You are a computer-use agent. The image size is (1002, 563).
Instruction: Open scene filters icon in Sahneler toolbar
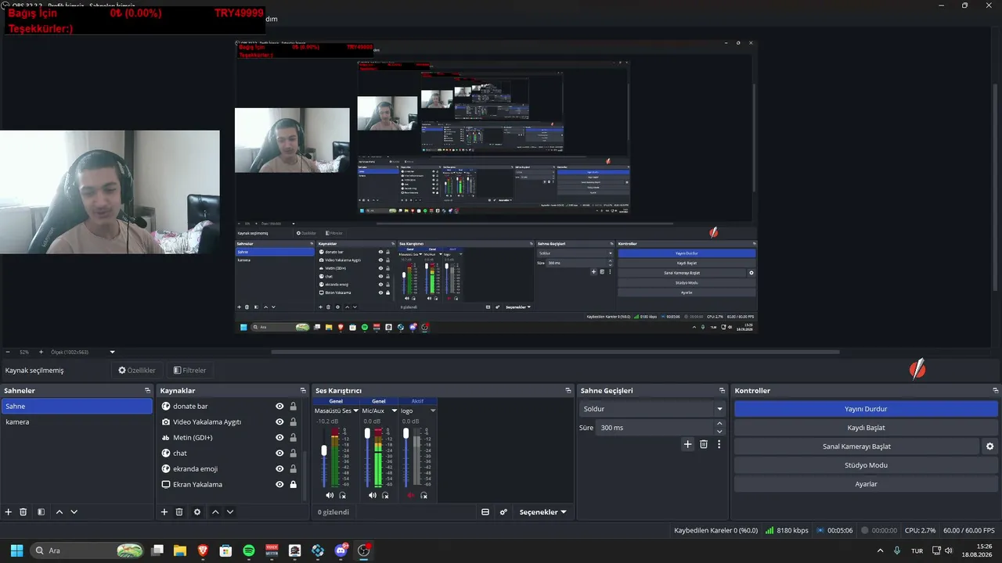41,512
